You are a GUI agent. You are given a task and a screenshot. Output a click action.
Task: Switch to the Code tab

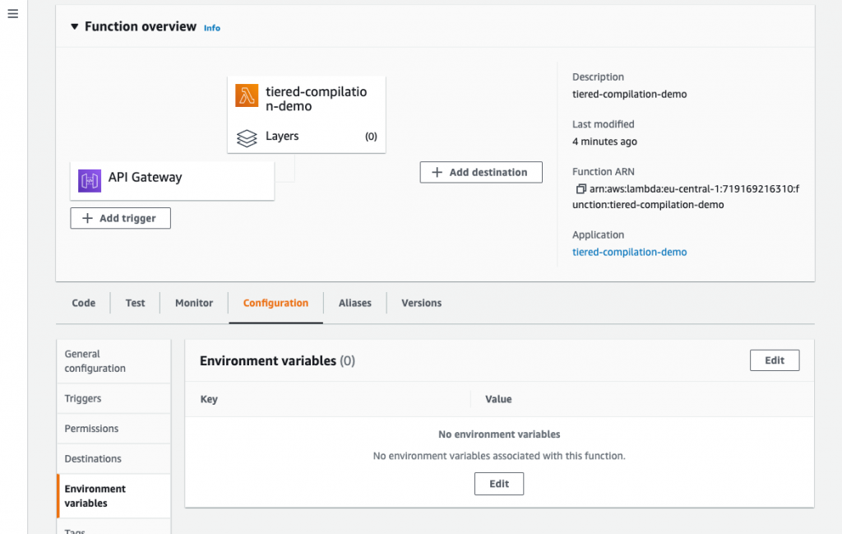coord(84,303)
